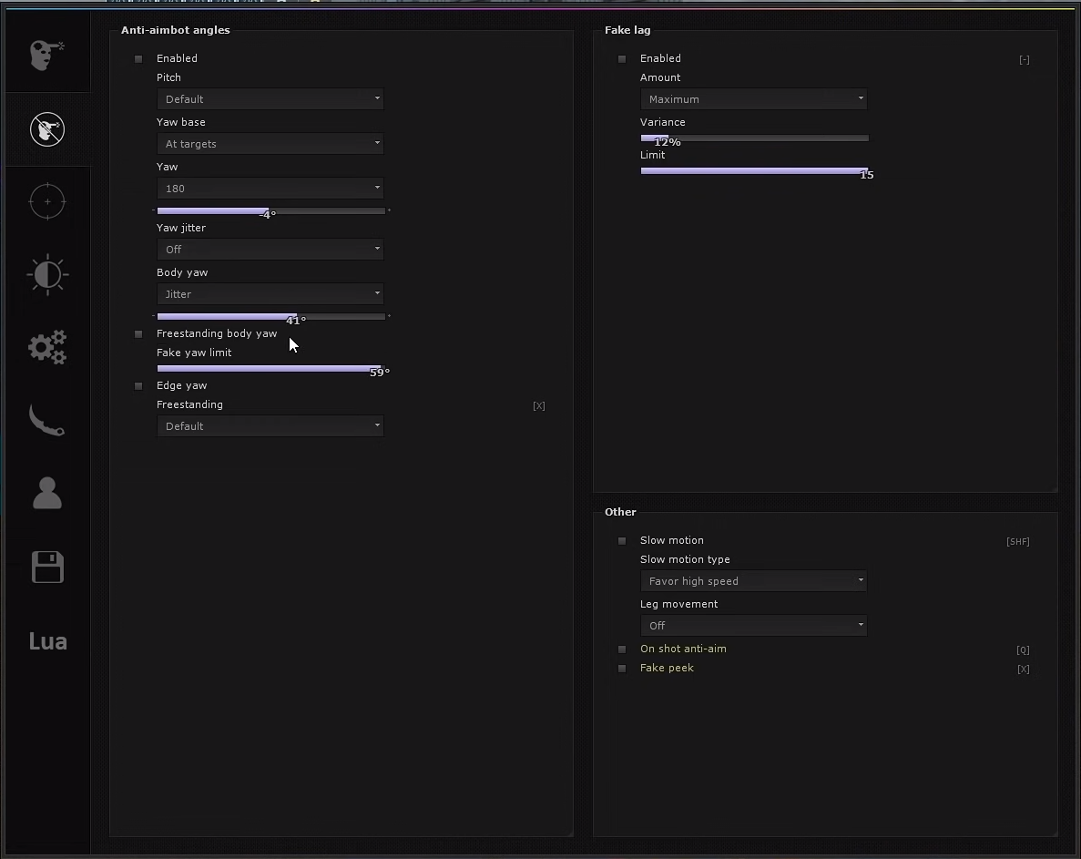1081x859 pixels.
Task: Expand the Yaw base 'At targets' dropdown
Action: click(x=270, y=143)
